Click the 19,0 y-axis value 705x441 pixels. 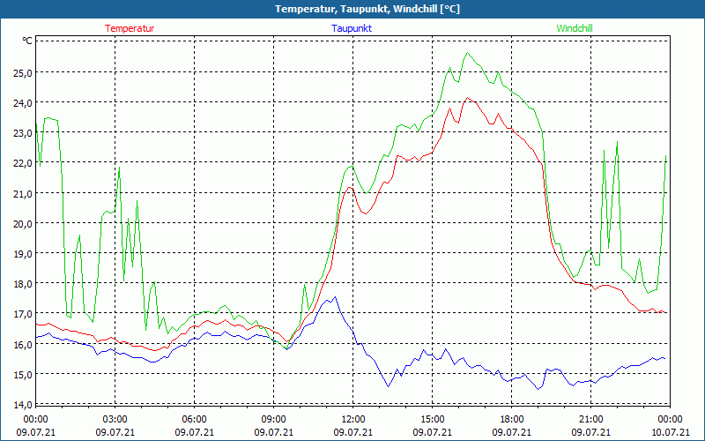pos(23,254)
